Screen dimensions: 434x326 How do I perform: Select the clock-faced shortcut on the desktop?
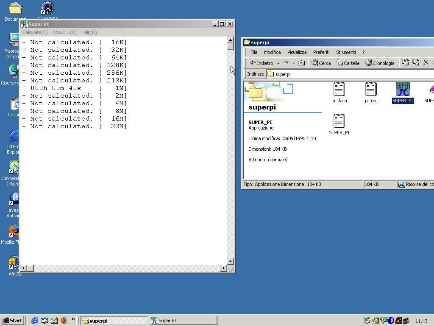[x=47, y=8]
